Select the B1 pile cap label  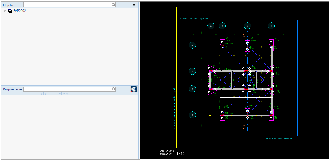click(x=227, y=38)
